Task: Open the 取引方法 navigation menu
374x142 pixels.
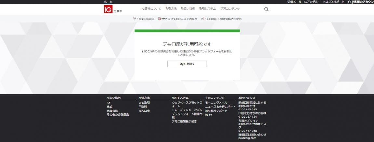Action: [x=171, y=9]
